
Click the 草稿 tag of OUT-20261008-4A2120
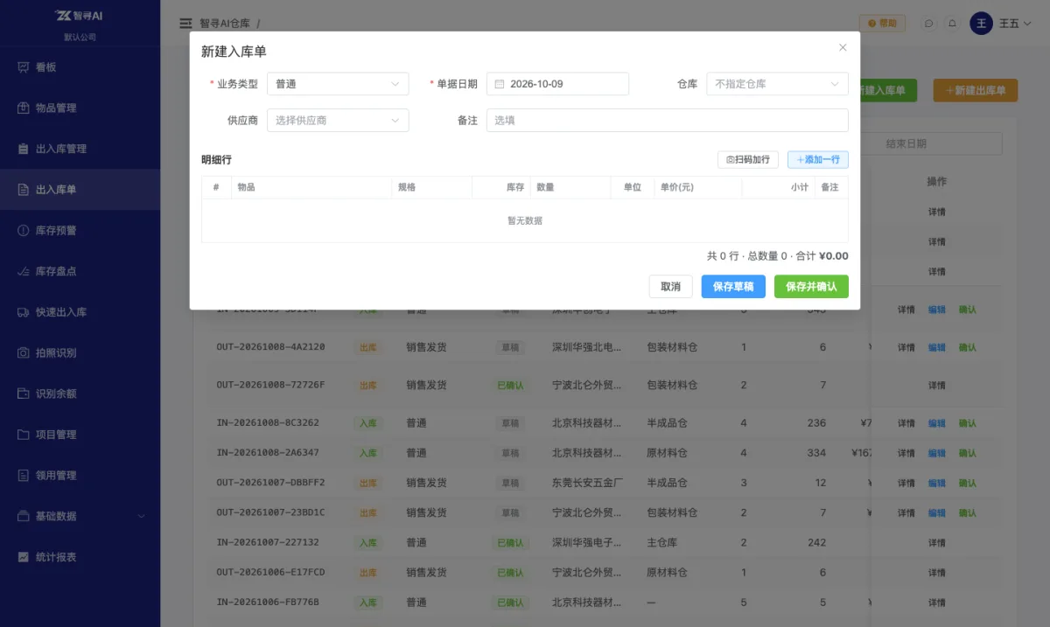coord(508,347)
